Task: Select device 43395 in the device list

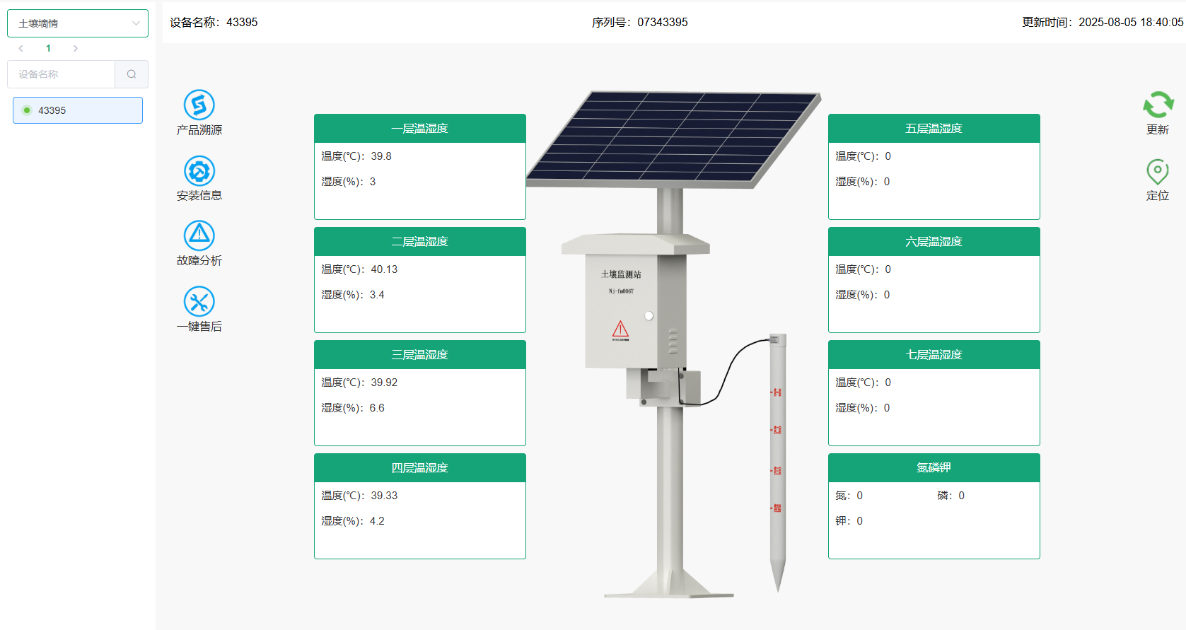Action: point(78,110)
